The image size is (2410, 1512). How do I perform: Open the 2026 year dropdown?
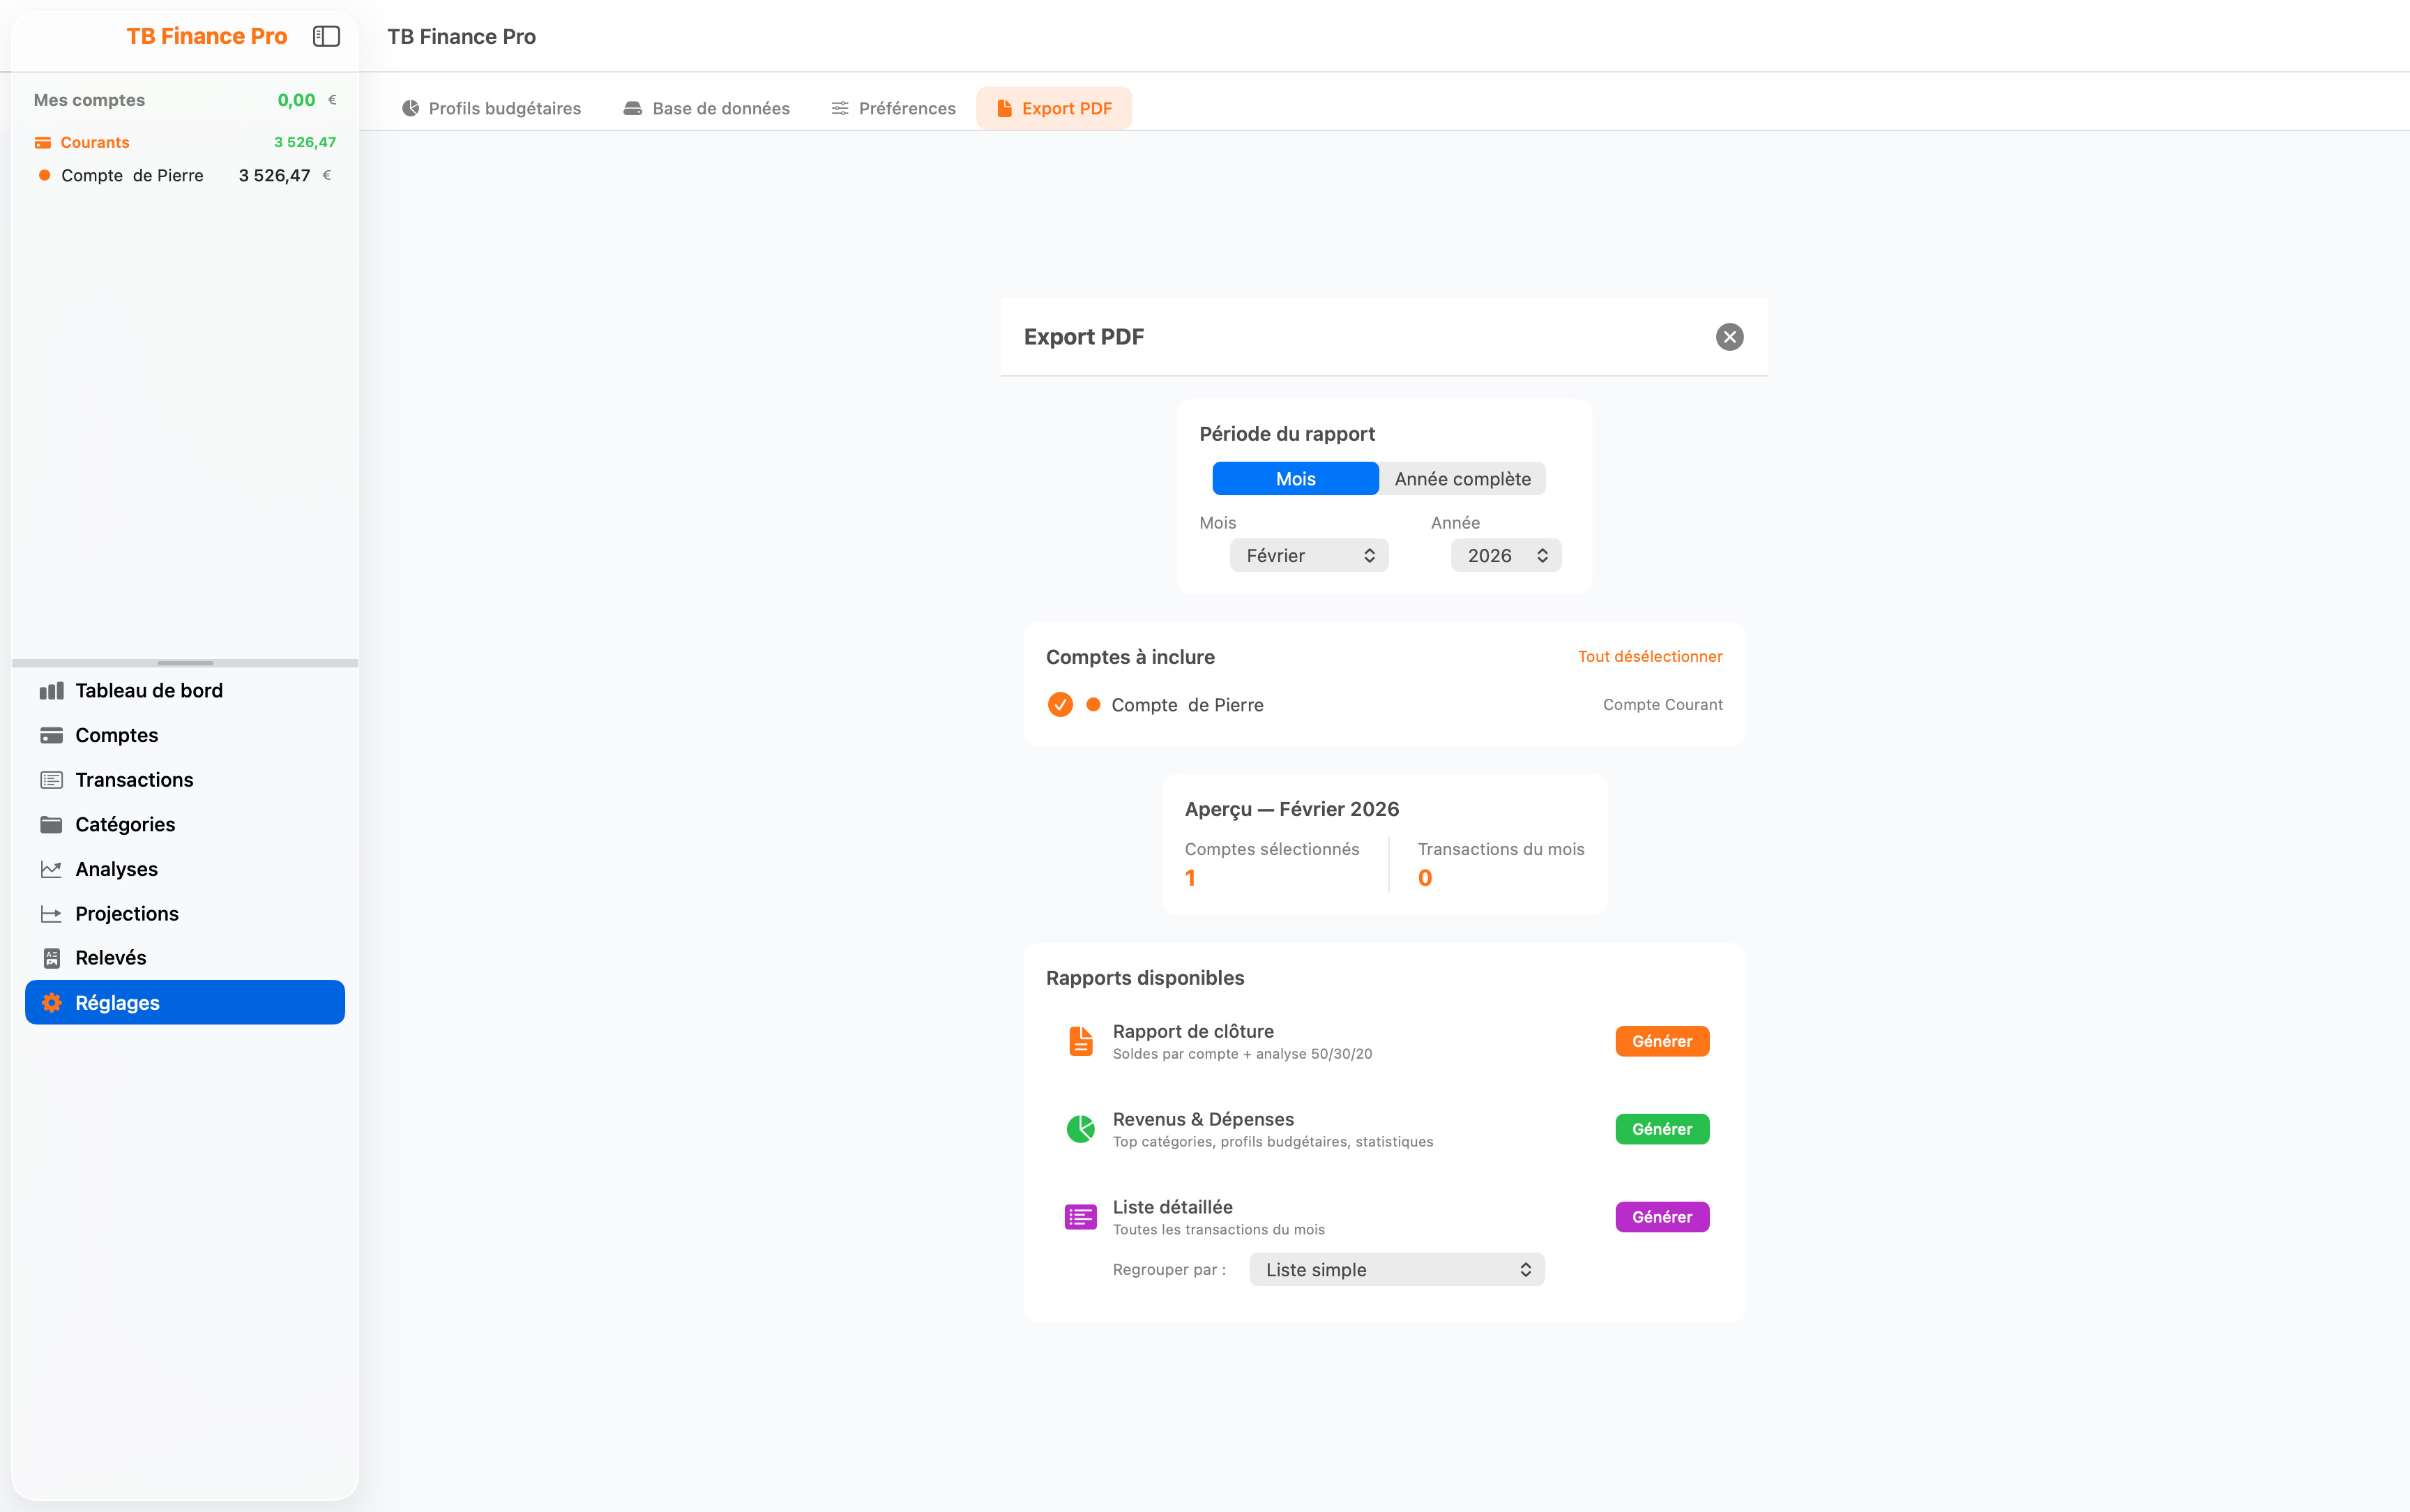pos(1506,556)
